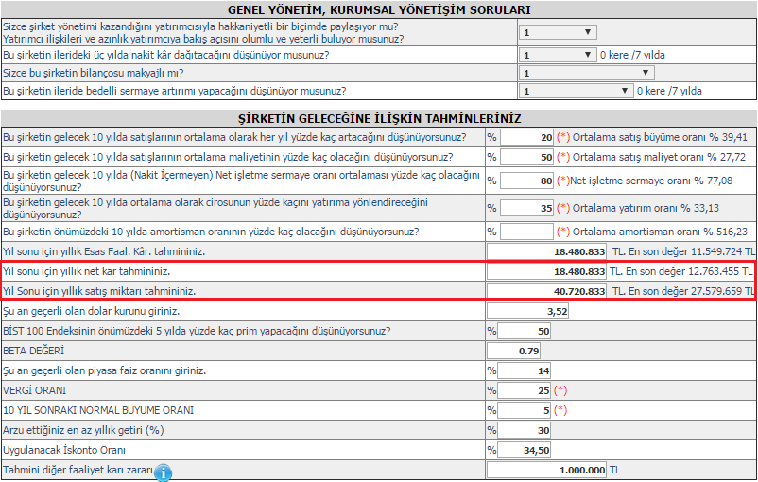Click text 'Net işletme sermaye oranı % 77,08'
The height and width of the screenshot is (482, 758).
651,181
